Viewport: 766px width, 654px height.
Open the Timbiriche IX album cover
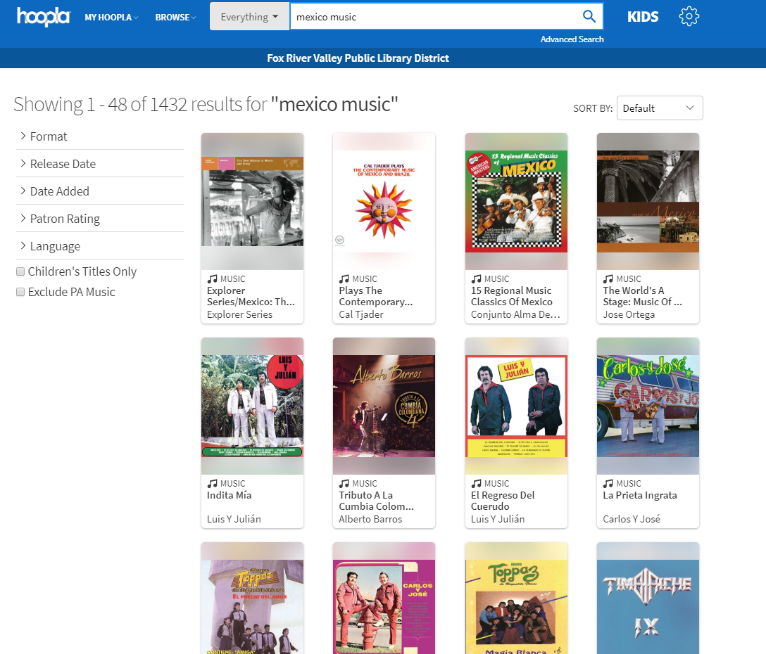point(648,598)
